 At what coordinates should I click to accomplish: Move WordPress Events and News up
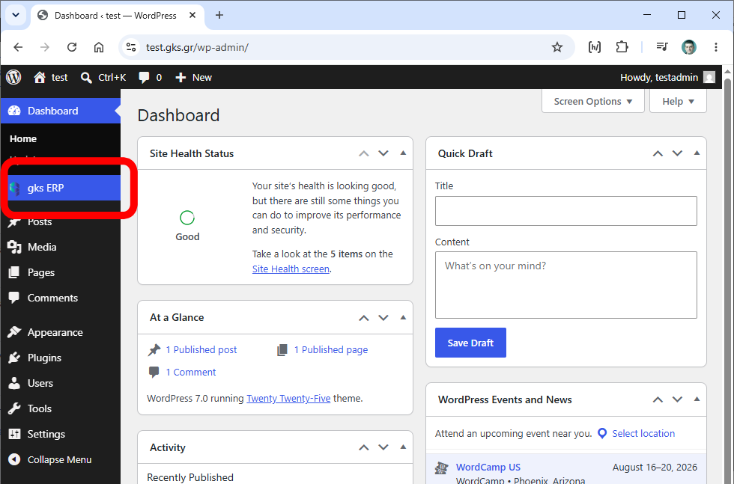point(658,399)
